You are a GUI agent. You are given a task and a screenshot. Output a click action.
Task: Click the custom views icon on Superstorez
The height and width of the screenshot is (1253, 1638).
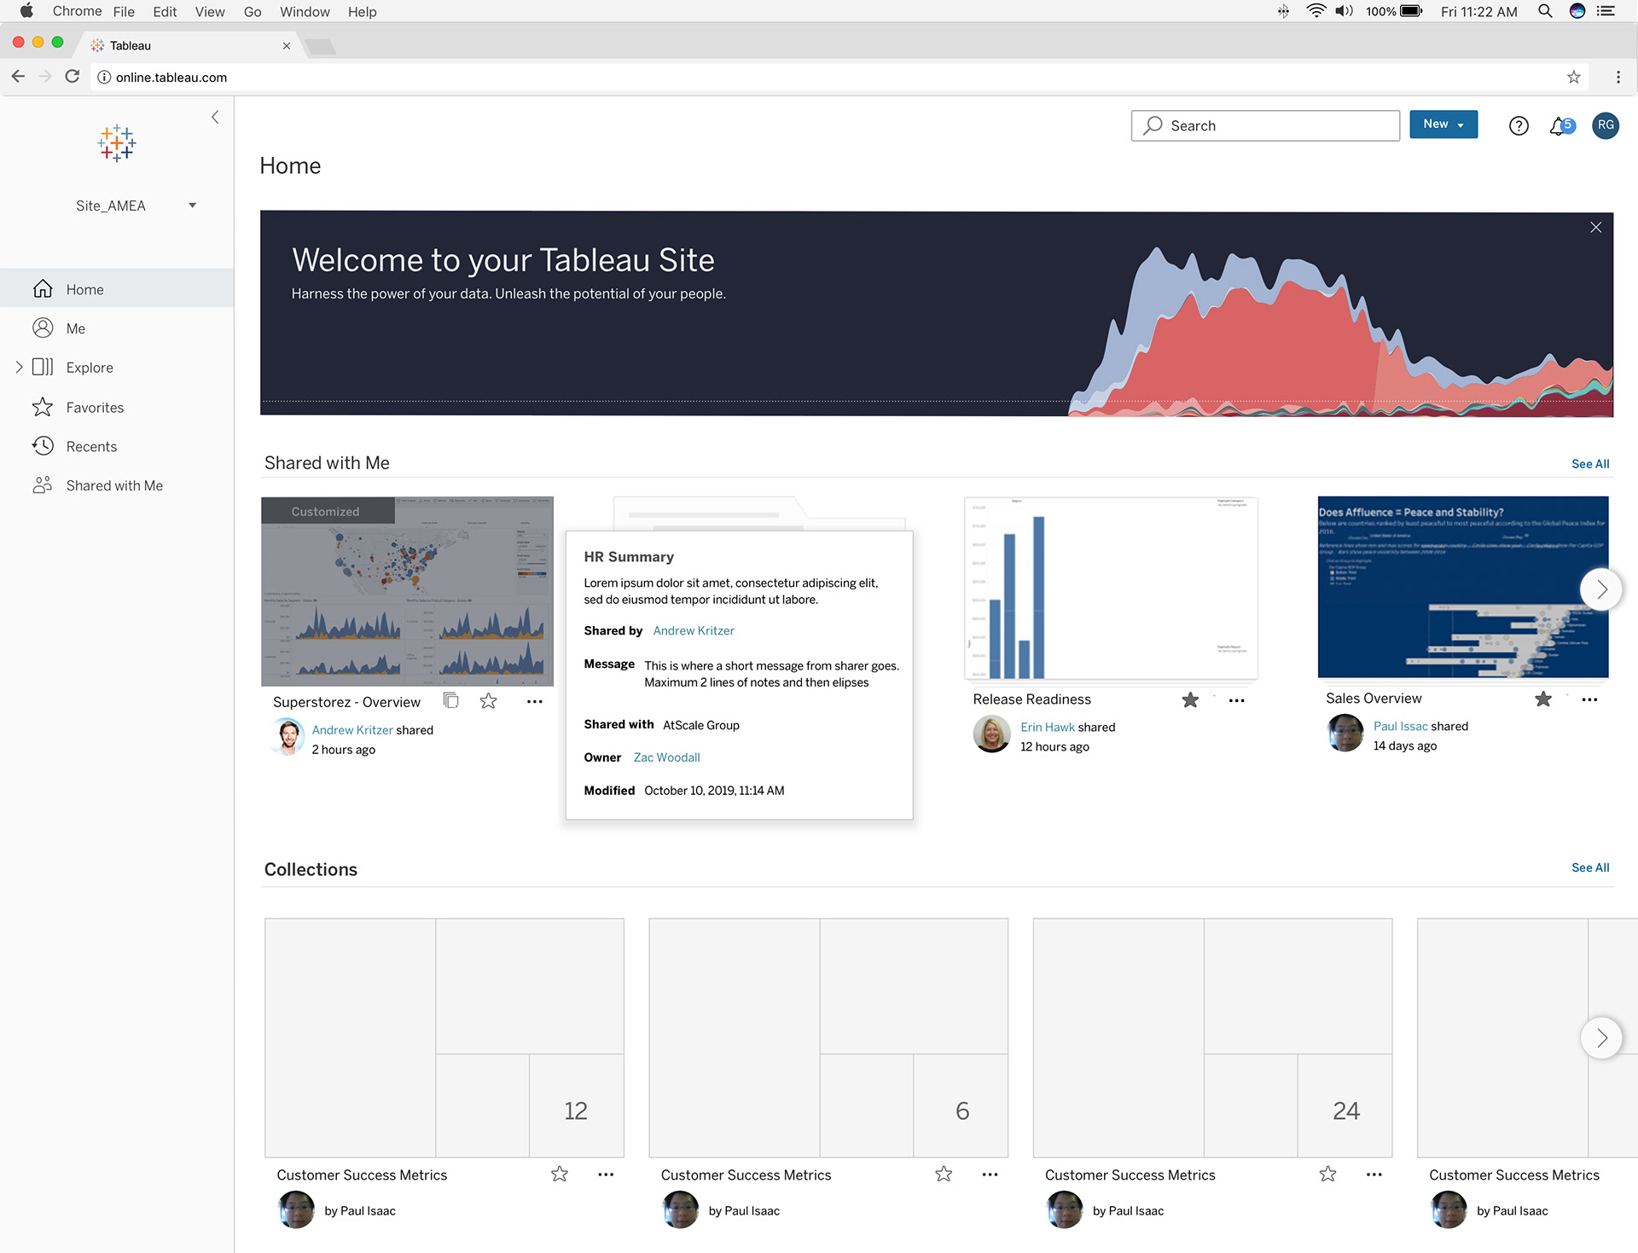point(450,701)
